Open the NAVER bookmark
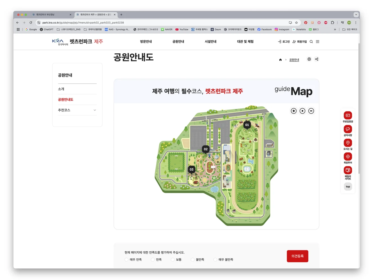Screen dimensions: 371x280 167,29
